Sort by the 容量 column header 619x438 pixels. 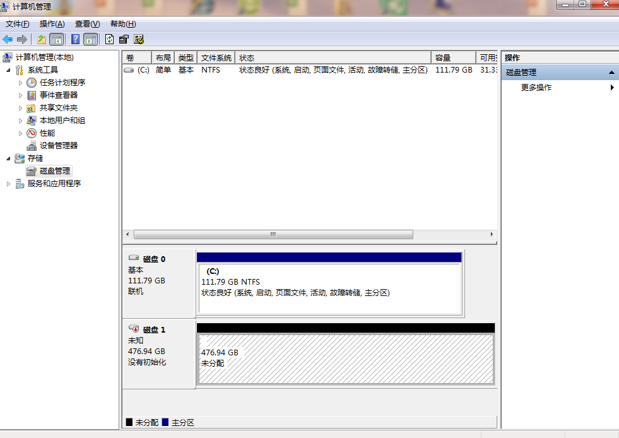point(454,57)
